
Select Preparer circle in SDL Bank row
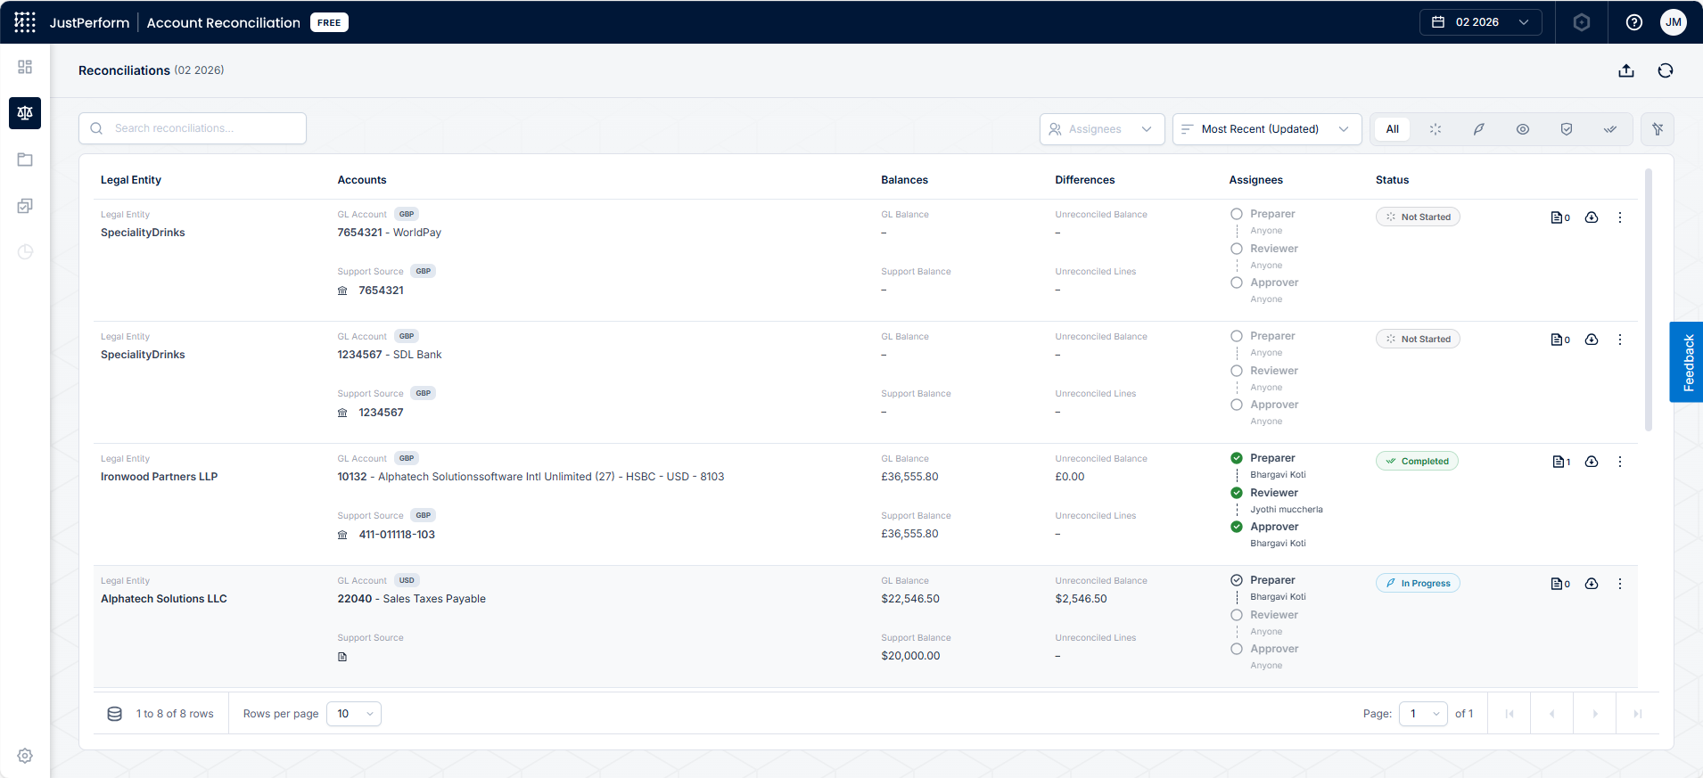click(1237, 336)
